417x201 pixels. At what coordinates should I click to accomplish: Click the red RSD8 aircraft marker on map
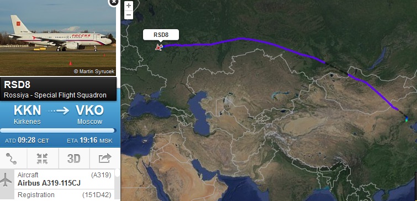159,47
